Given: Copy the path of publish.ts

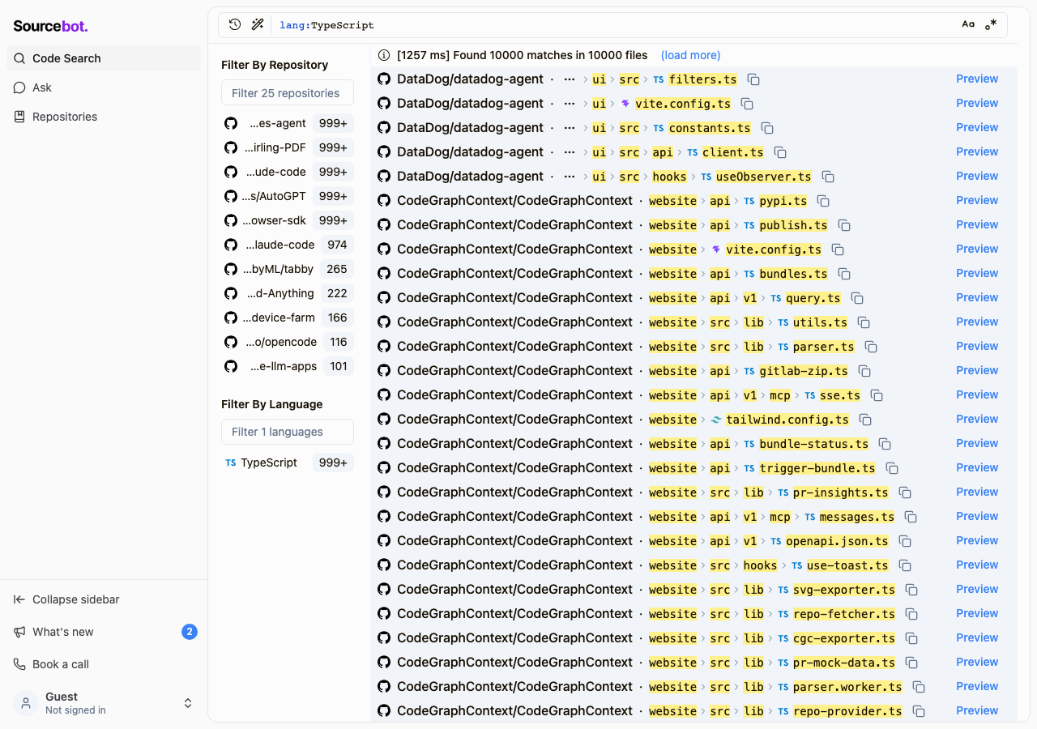Looking at the screenshot, I should point(844,225).
